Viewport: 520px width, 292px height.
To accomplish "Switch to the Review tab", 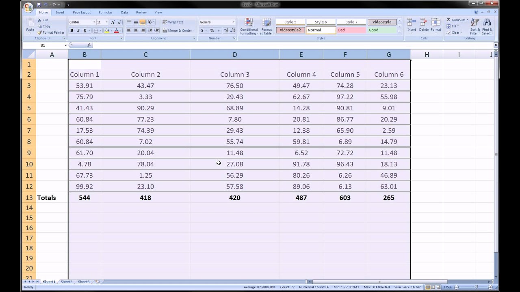I will coord(141,13).
